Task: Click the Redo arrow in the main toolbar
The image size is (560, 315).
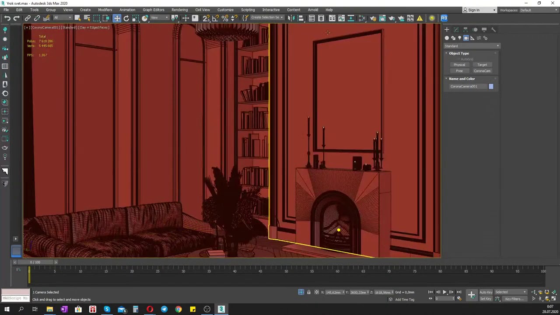Action: 16,18
